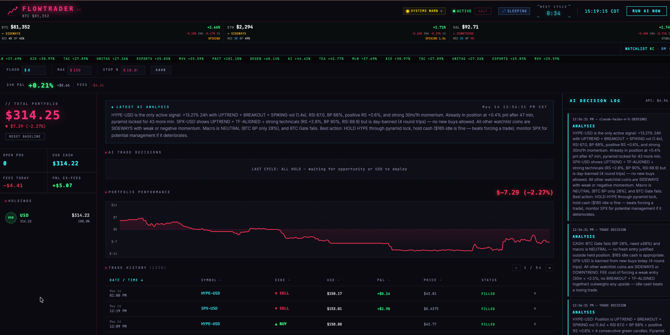Click the SLEEPING status badge

click(x=514, y=11)
